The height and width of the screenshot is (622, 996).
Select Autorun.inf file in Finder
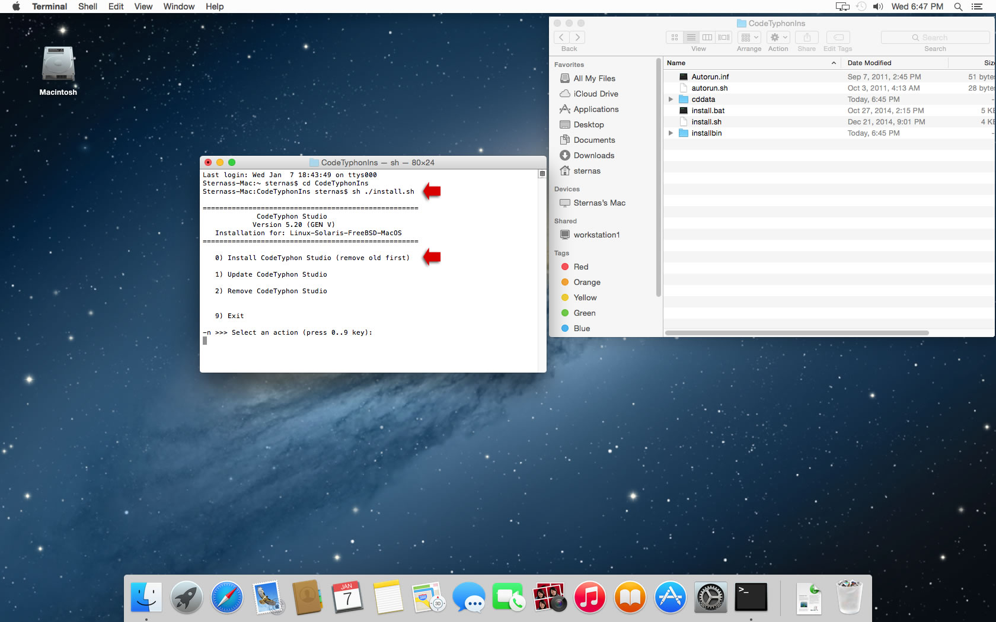[710, 77]
